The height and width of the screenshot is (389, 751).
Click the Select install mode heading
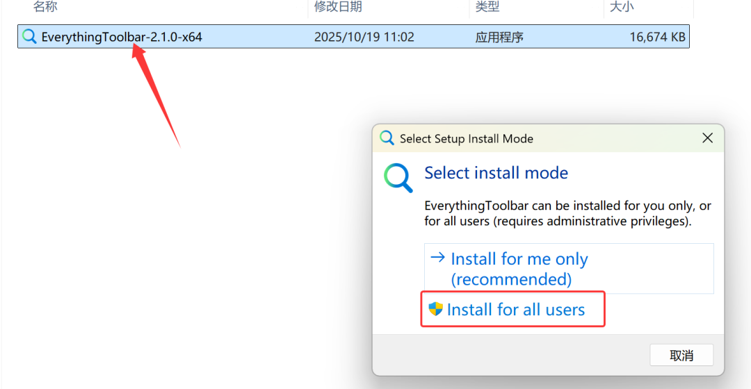point(496,173)
